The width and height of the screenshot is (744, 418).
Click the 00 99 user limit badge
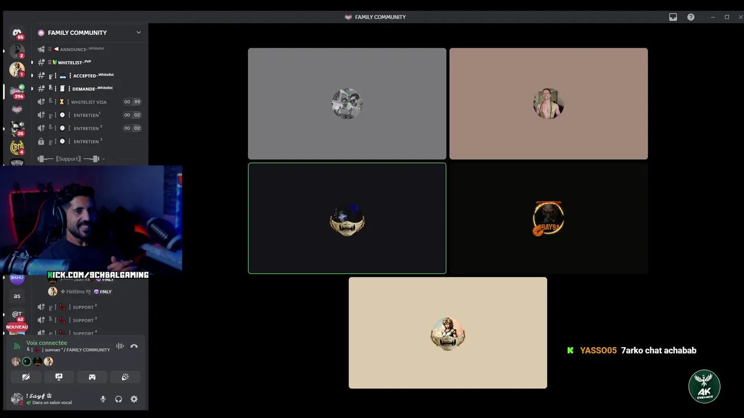132,102
